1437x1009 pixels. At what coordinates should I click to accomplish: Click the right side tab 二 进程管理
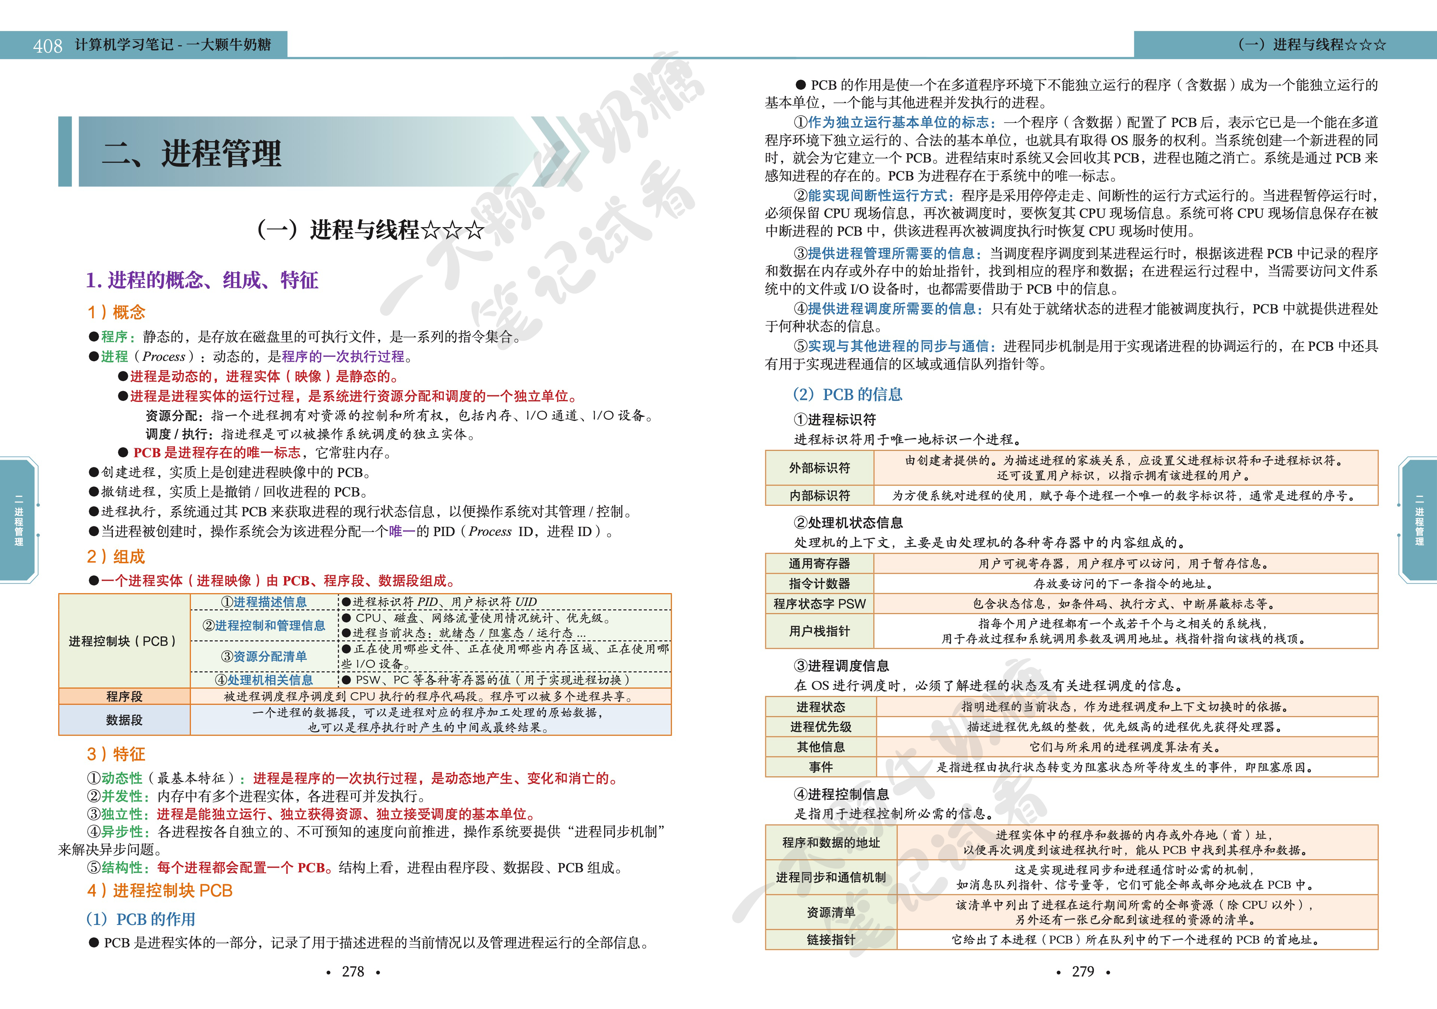pos(1418,520)
